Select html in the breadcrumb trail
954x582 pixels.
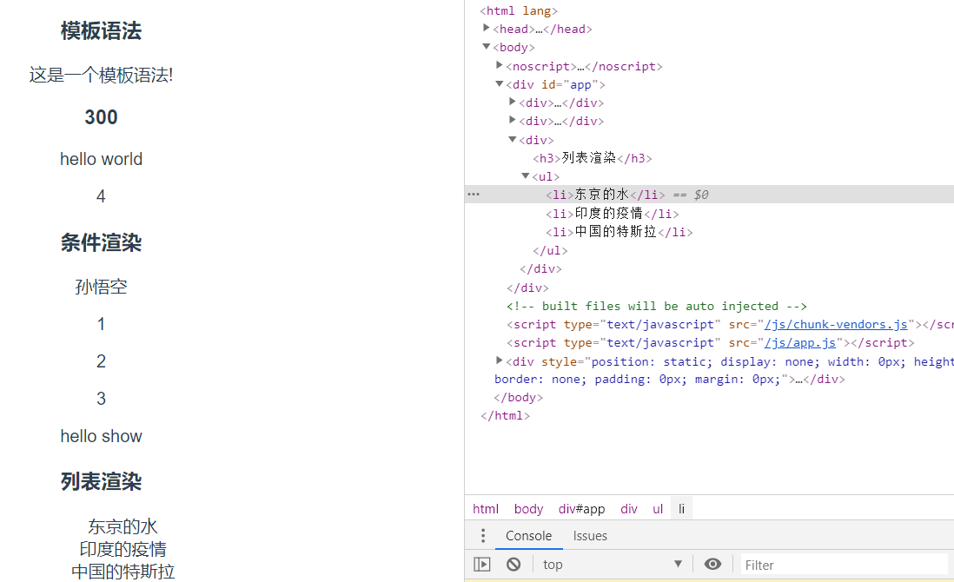pos(486,509)
